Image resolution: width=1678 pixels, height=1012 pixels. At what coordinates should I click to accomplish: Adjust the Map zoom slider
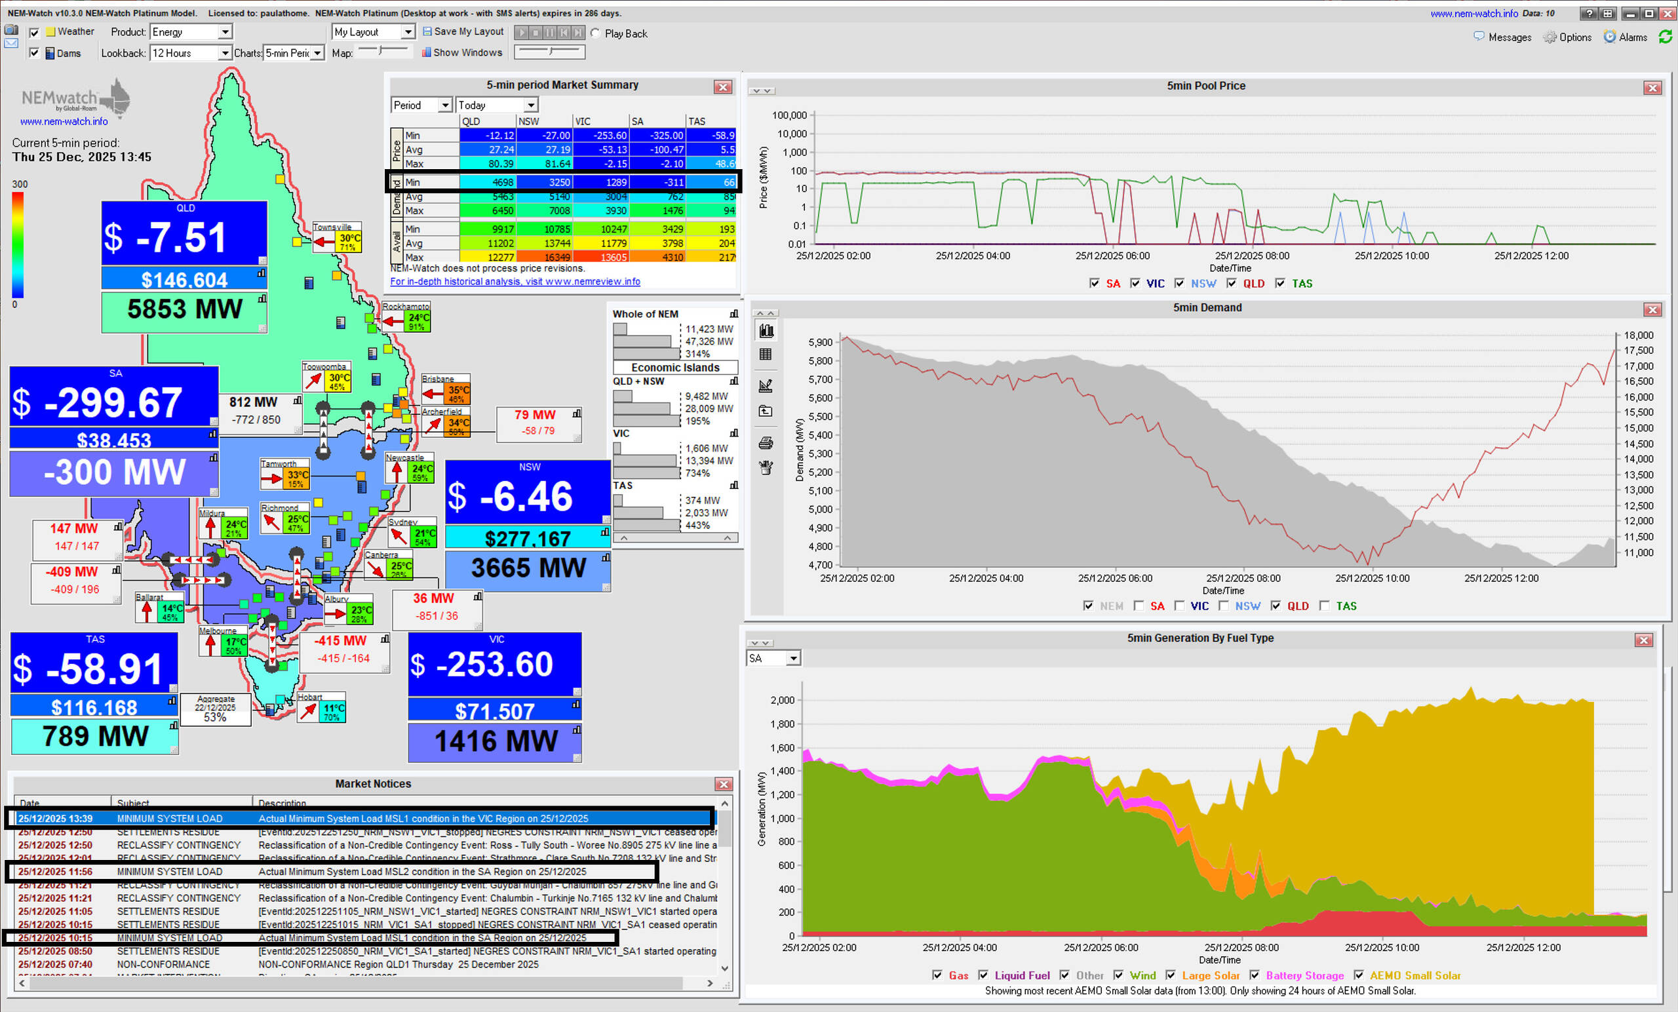(381, 50)
